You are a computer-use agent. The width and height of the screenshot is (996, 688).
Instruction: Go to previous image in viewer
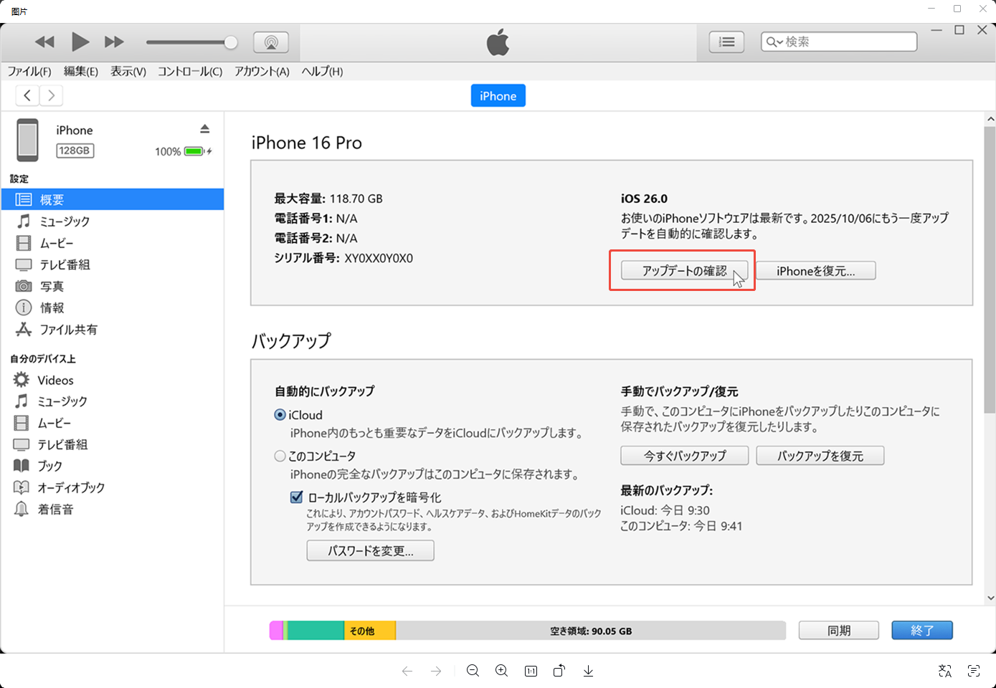407,671
